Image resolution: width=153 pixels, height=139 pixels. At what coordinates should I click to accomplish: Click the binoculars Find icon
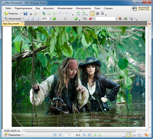(x=85, y=19)
